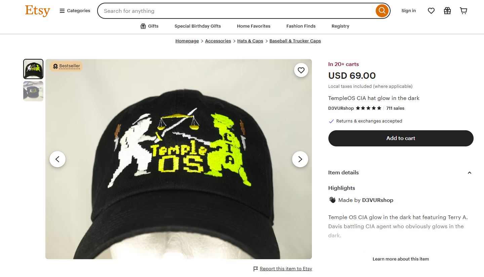Go to the Etsy logo homepage
The height and width of the screenshot is (277, 484).
[x=37, y=11]
